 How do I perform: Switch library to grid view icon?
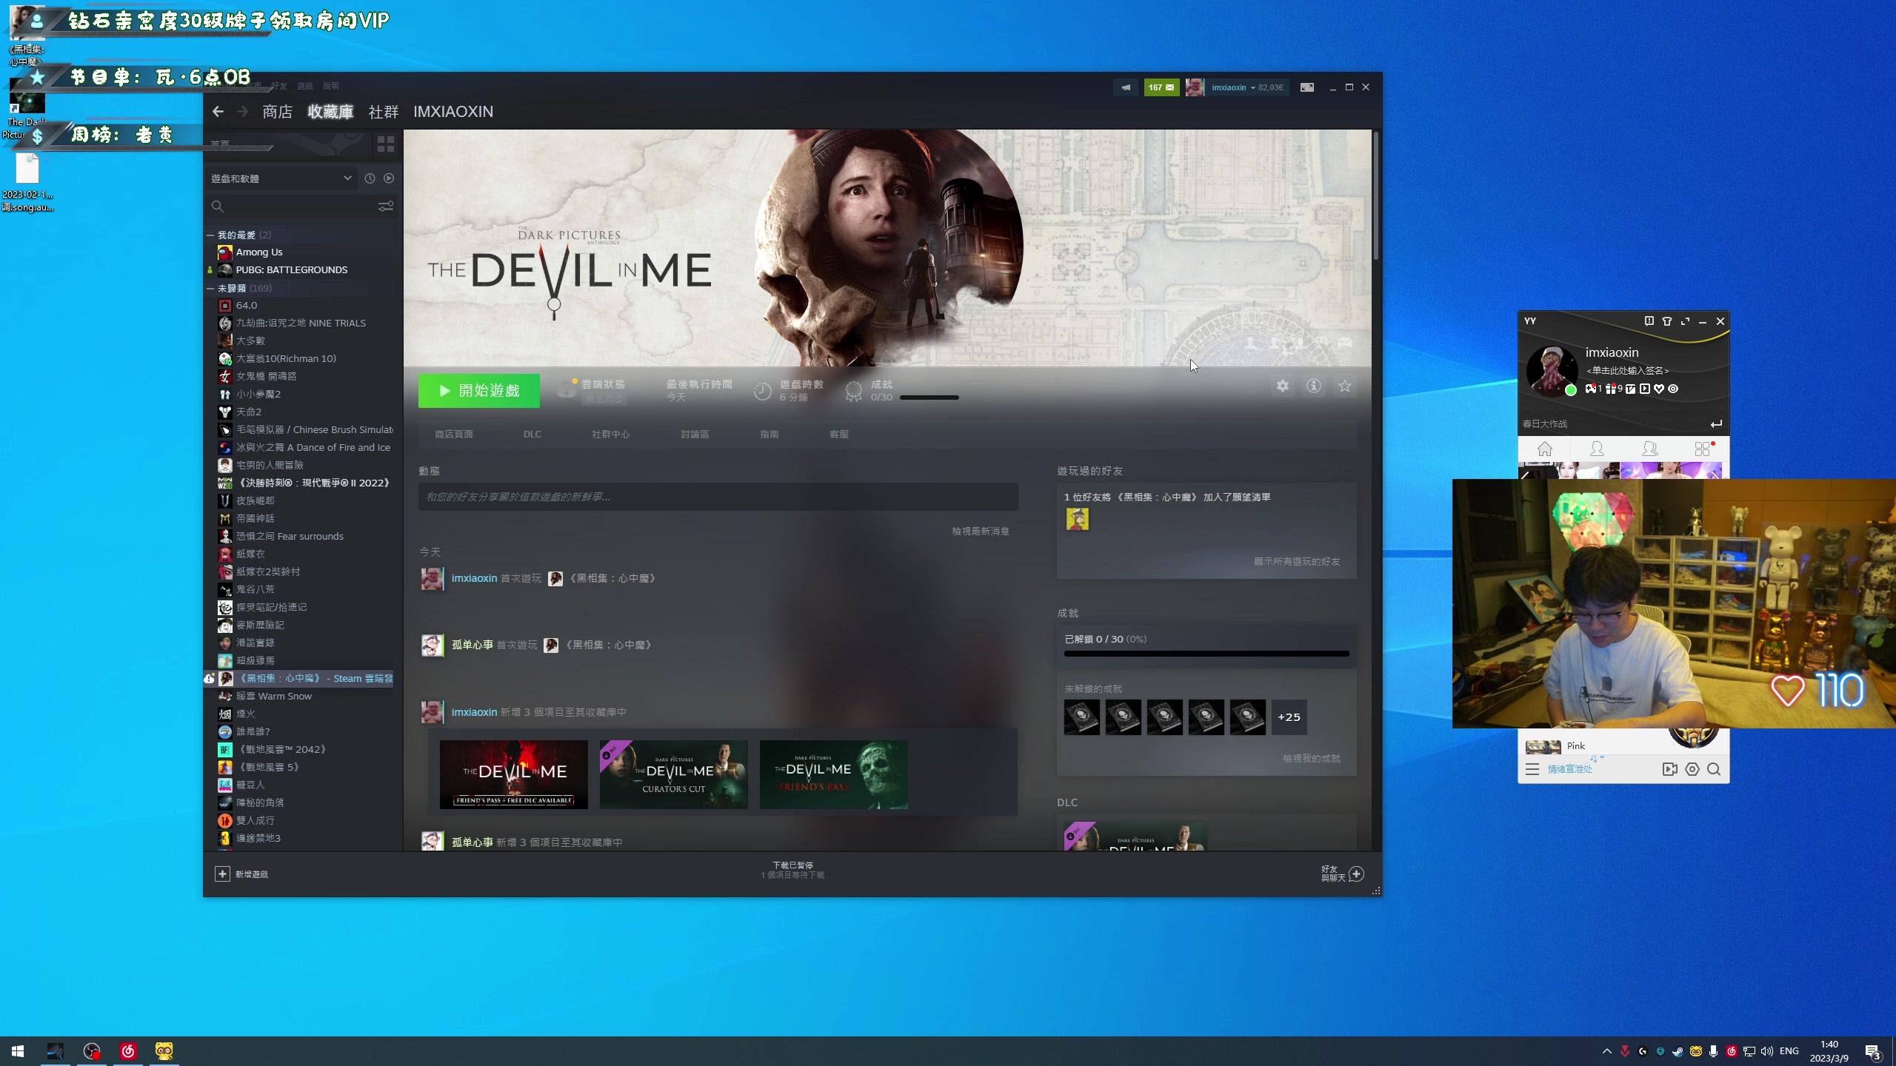[385, 144]
